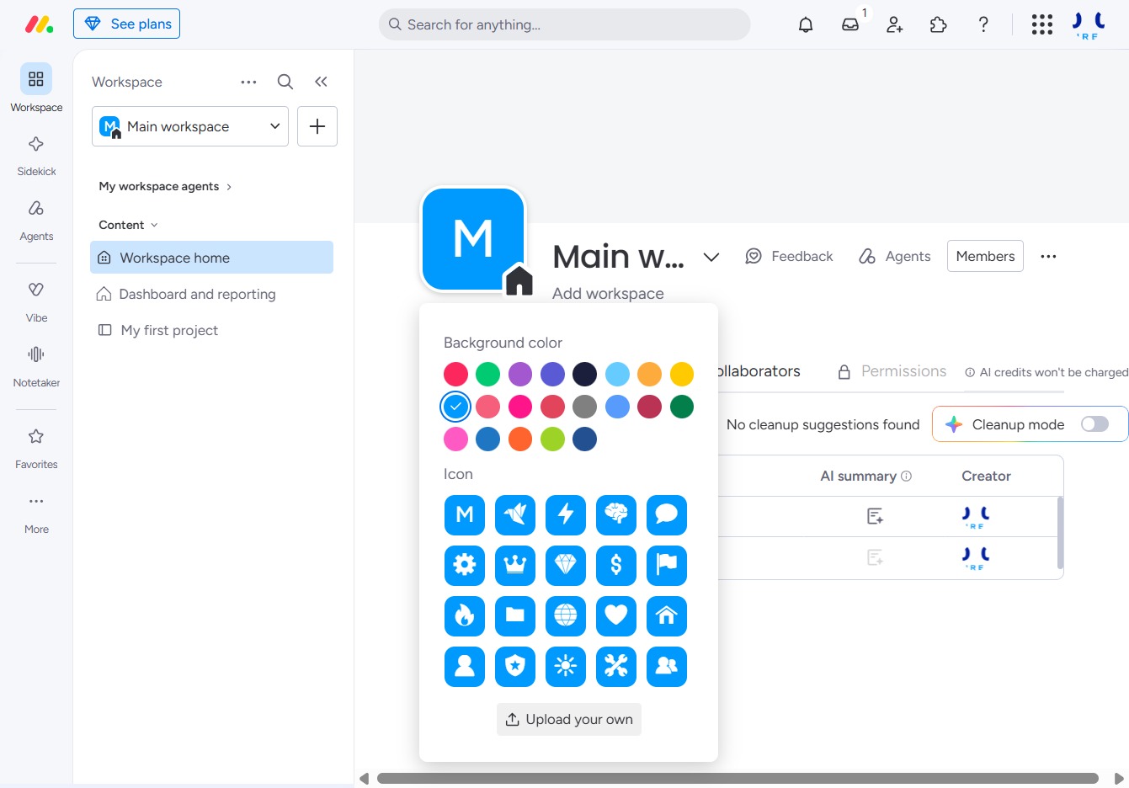1129x788 pixels.
Task: Open the chevron next to workspace title
Action: [x=711, y=257]
